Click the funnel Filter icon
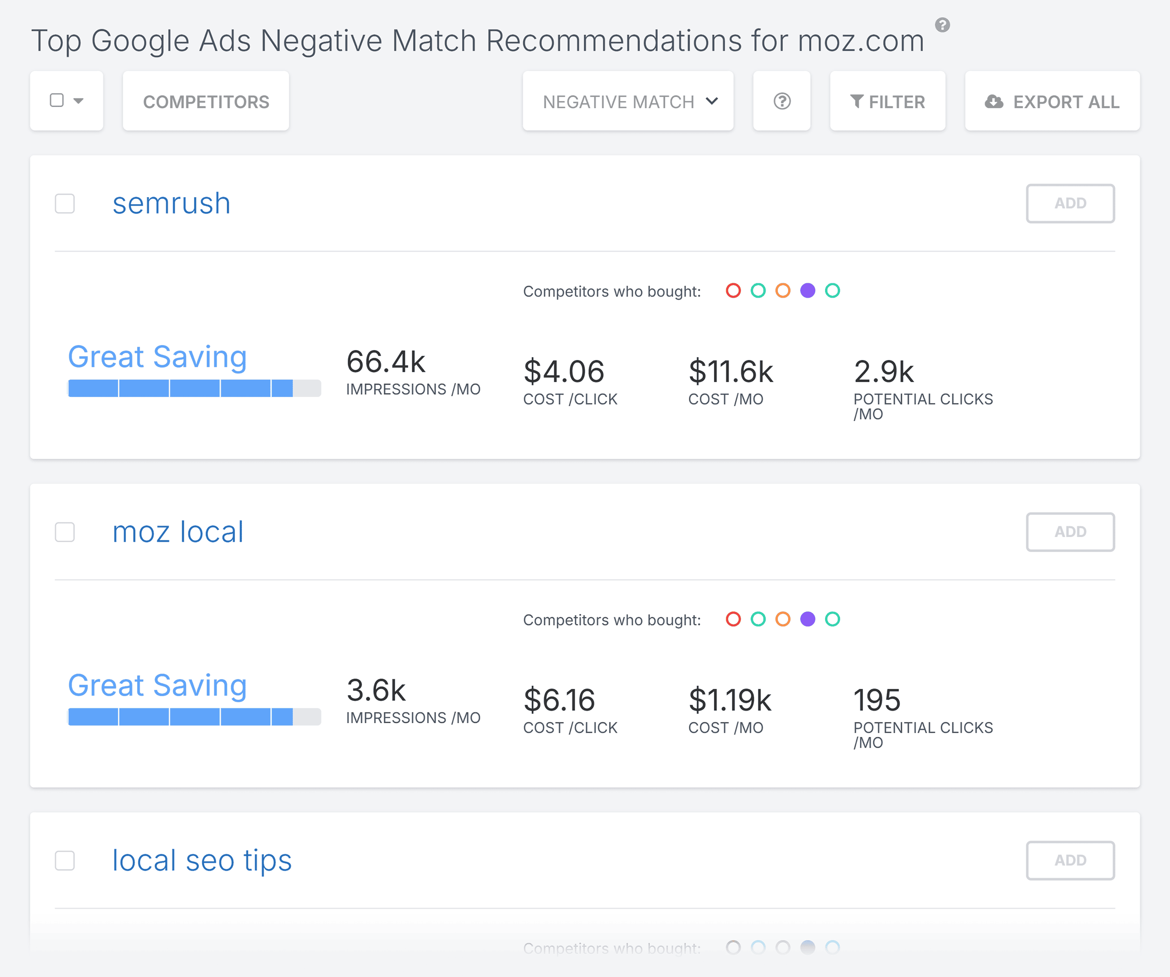The width and height of the screenshot is (1170, 977). (857, 102)
